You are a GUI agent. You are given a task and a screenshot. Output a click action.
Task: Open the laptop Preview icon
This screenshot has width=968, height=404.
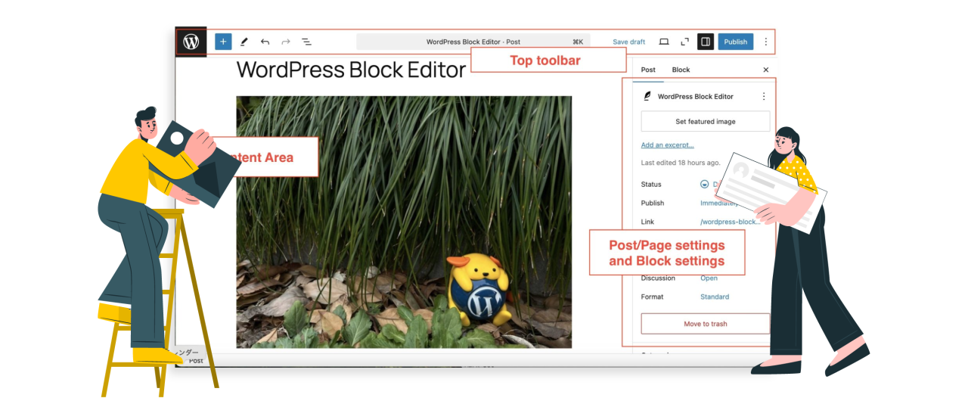tap(664, 42)
